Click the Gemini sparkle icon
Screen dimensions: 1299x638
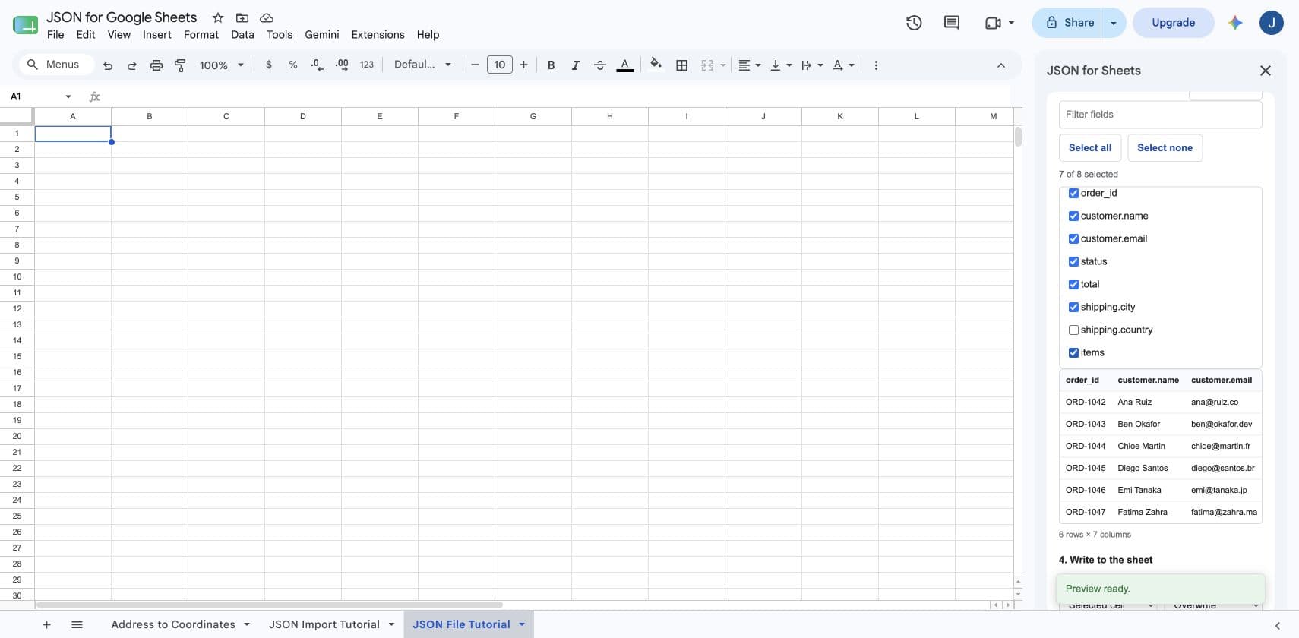coord(1235,23)
